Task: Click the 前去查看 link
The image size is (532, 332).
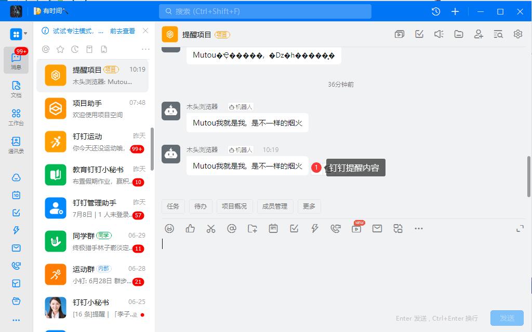Action: (123, 31)
